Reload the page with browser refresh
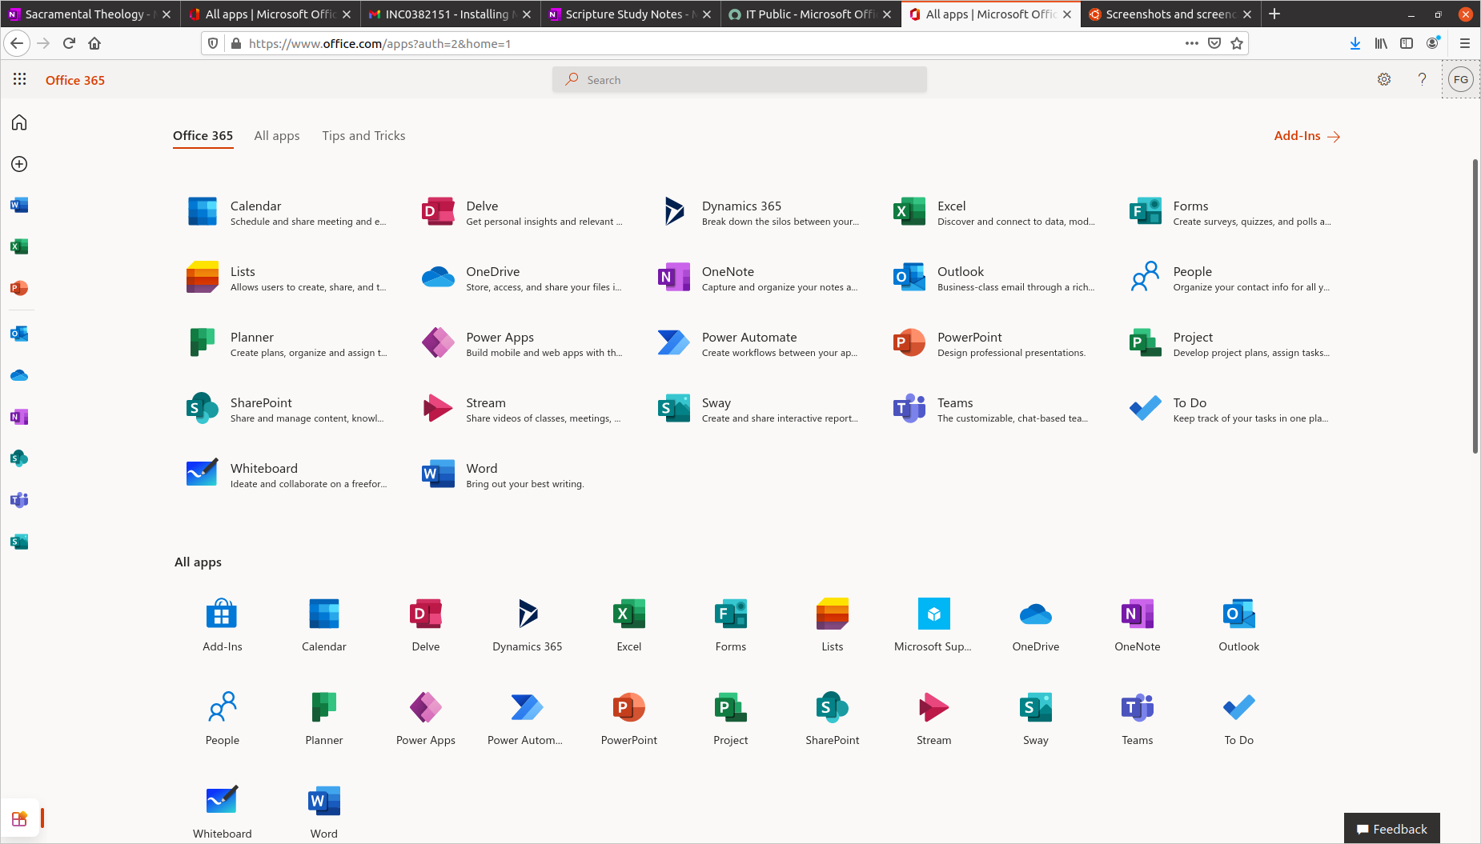 click(69, 43)
